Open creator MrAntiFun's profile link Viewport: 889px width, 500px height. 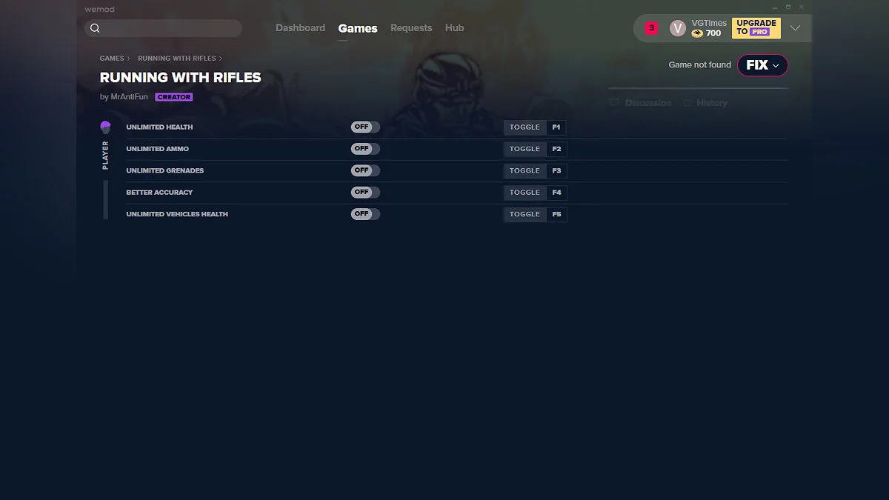click(x=129, y=97)
